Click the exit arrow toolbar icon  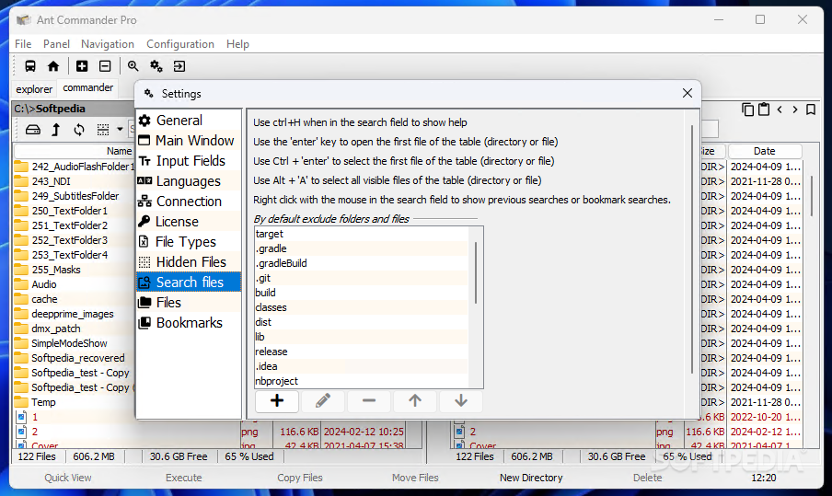point(179,66)
